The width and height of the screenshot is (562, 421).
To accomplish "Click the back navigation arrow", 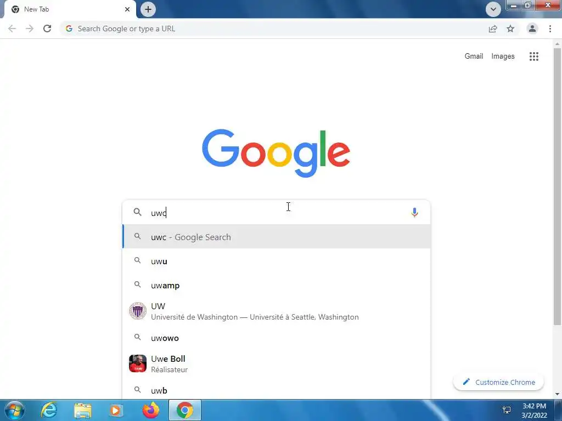I will pyautogui.click(x=12, y=29).
